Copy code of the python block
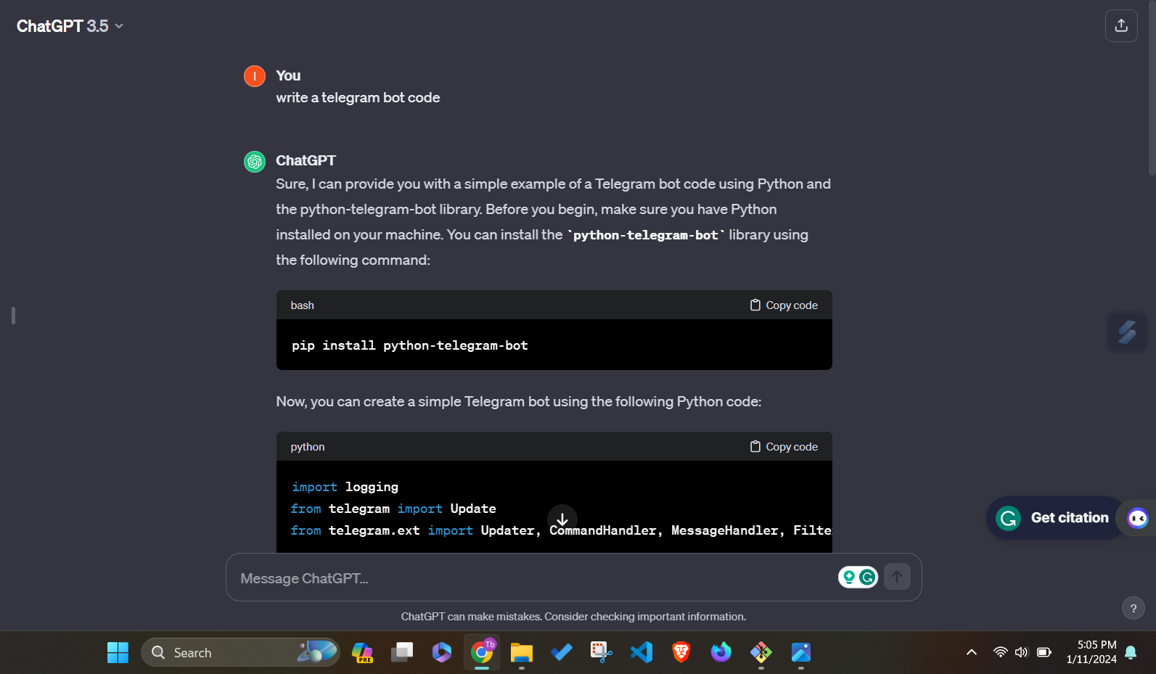 [x=784, y=447]
